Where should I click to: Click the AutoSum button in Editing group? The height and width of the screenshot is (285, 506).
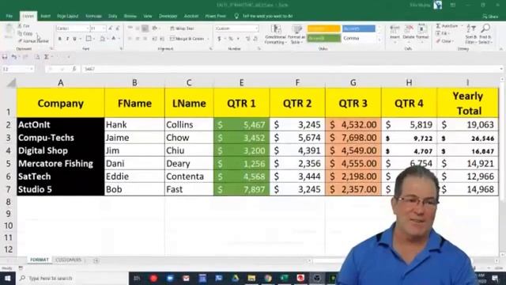pyautogui.click(x=447, y=26)
